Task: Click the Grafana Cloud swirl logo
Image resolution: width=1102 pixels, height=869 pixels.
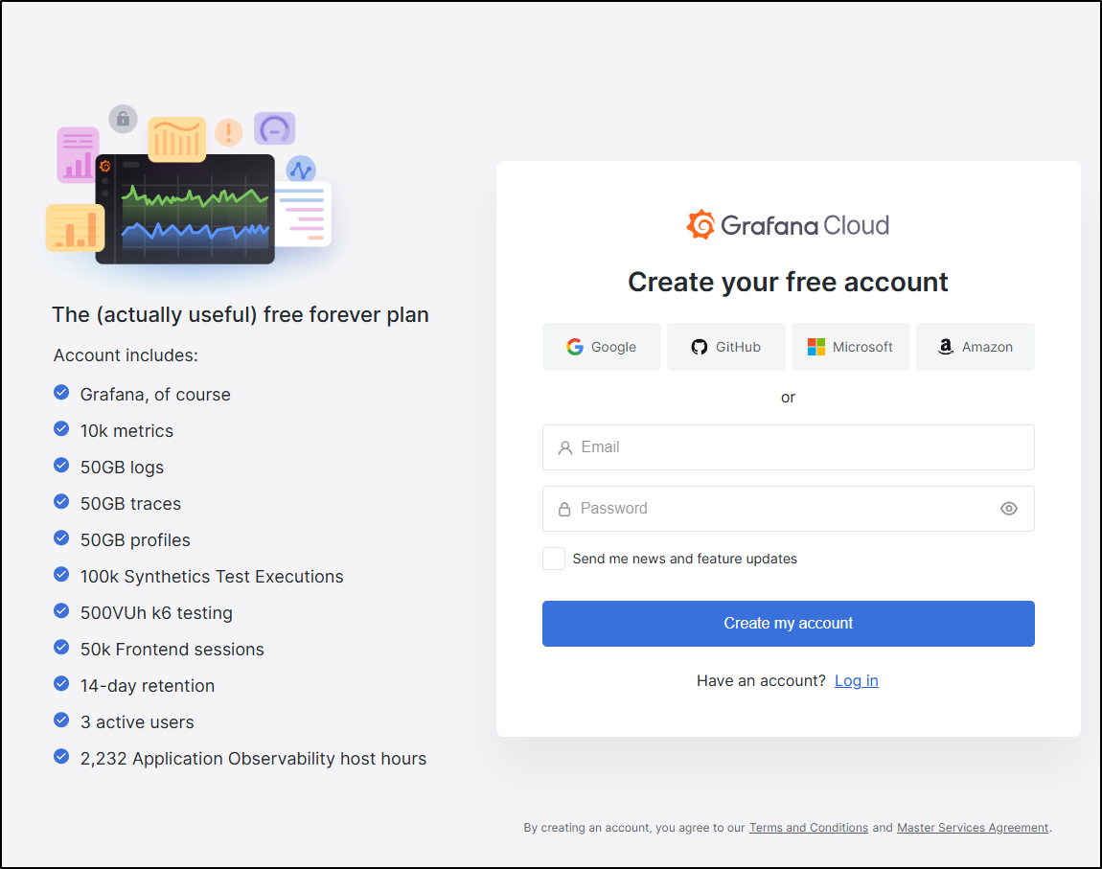Action: (x=700, y=225)
